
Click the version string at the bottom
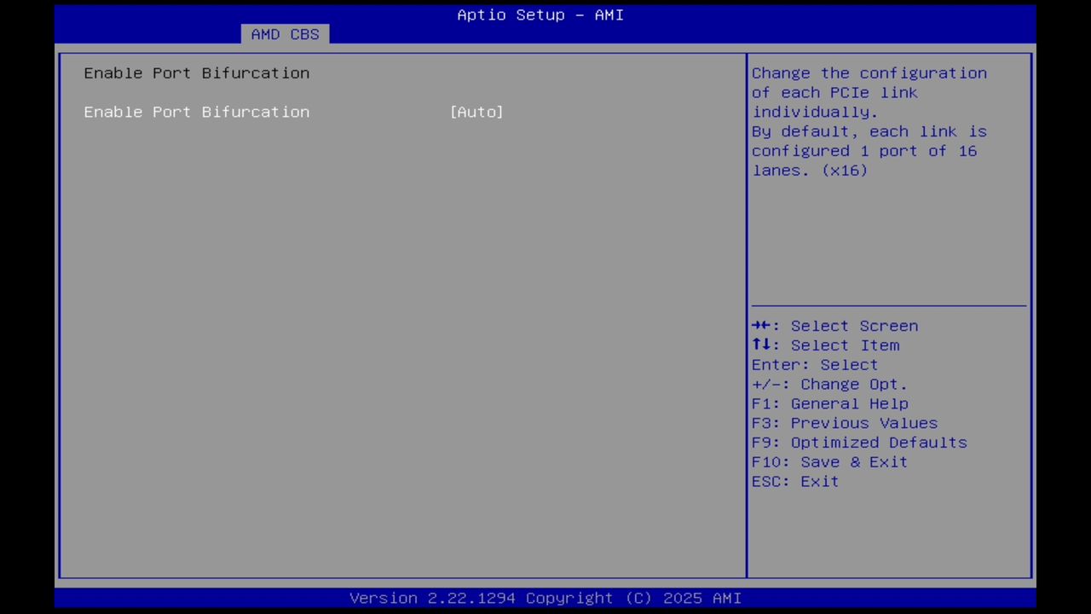tap(545, 598)
